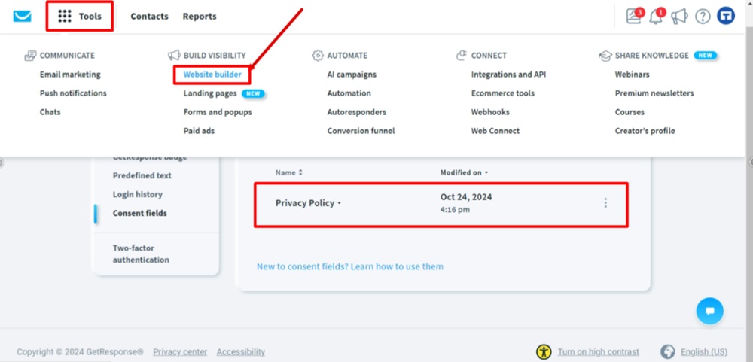Open Reports in top navigation
Image resolution: width=753 pixels, height=362 pixels.
pyautogui.click(x=200, y=17)
